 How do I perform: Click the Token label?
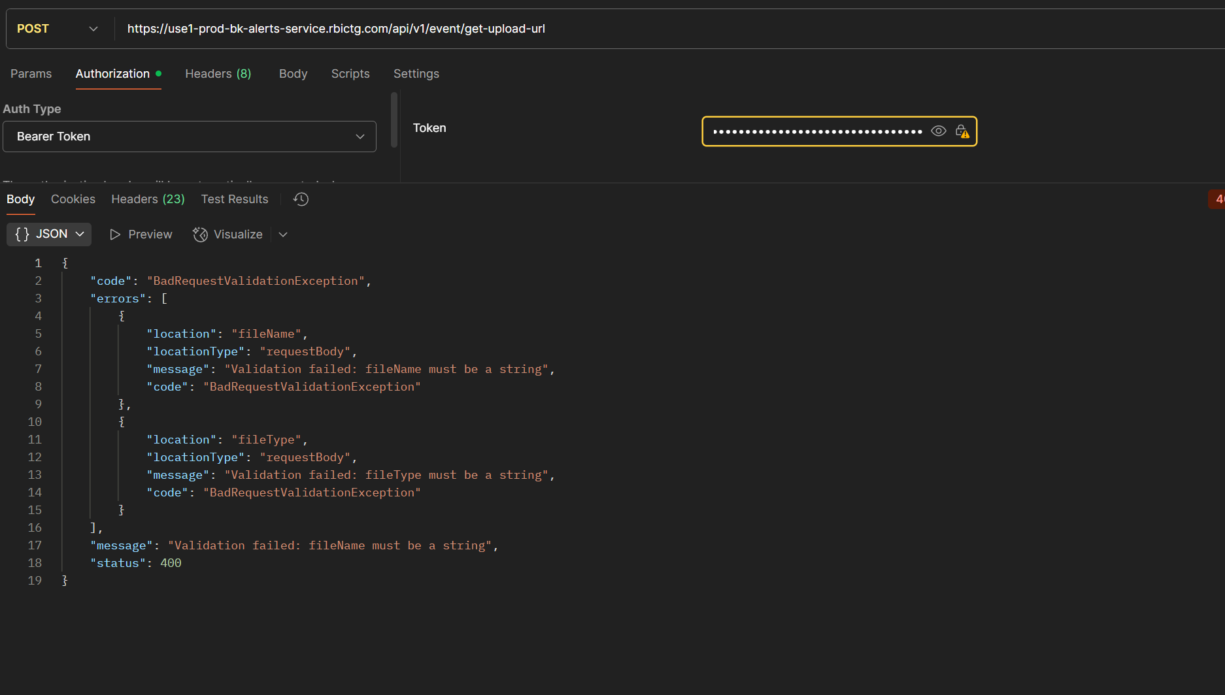coord(429,128)
